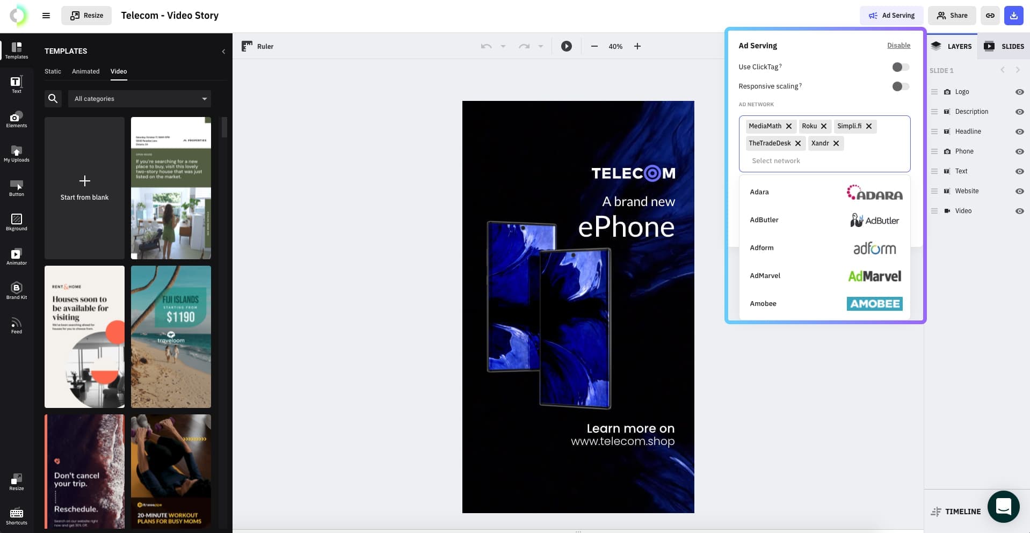The width and height of the screenshot is (1030, 533).
Task: Click the Disable ad serving link
Action: tap(898, 46)
